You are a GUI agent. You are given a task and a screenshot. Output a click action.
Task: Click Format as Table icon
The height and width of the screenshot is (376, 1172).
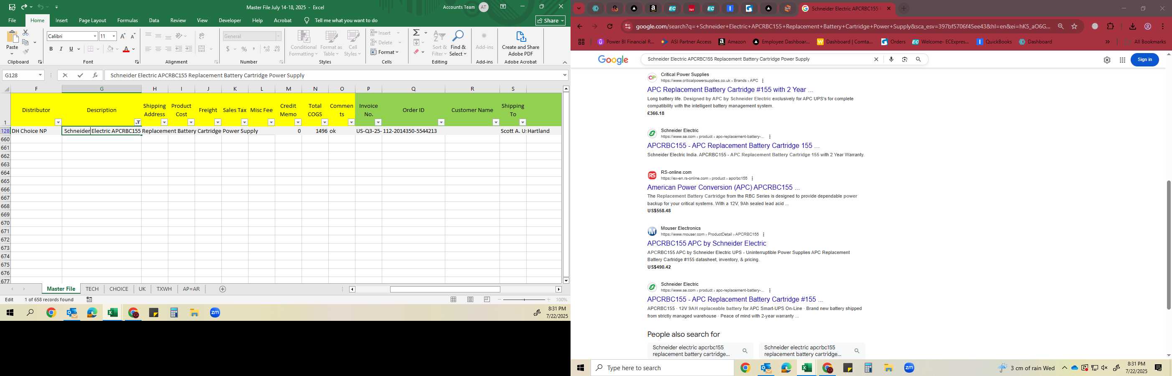[x=331, y=43]
